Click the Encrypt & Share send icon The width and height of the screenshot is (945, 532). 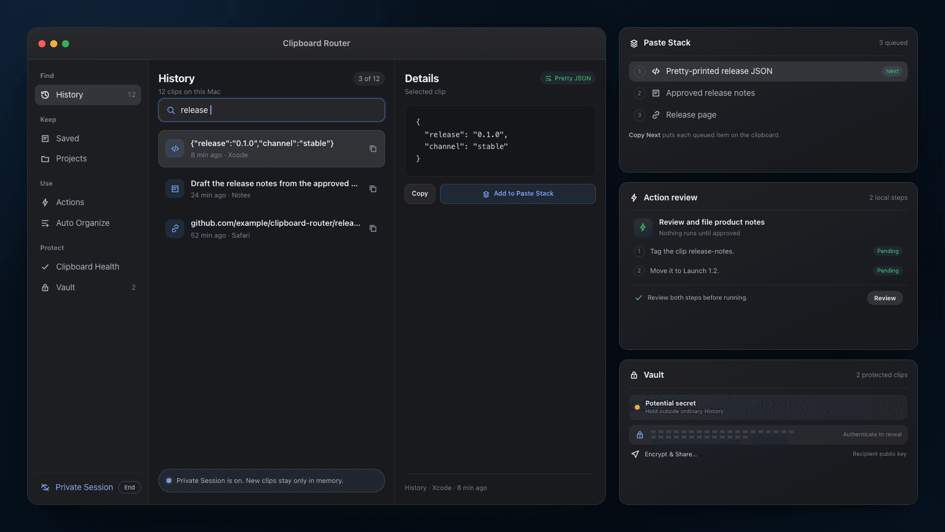(x=635, y=455)
